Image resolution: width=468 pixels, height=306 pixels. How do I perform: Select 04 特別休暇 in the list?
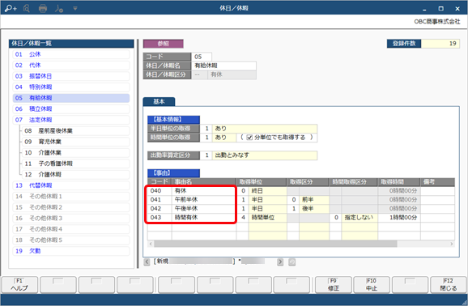71,87
